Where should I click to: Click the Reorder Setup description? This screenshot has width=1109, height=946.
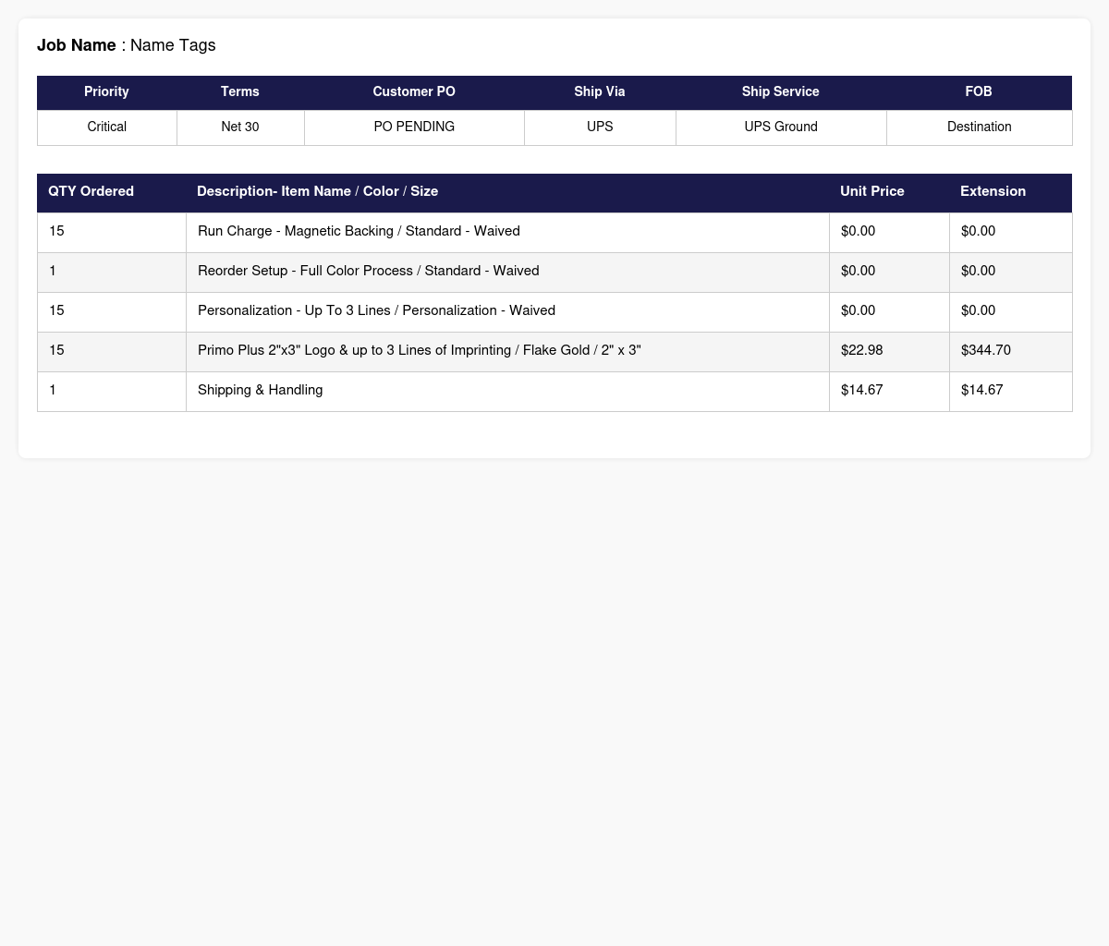click(369, 271)
